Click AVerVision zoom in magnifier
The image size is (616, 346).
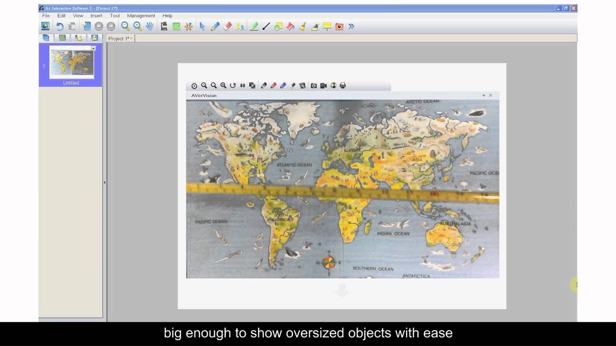point(204,86)
